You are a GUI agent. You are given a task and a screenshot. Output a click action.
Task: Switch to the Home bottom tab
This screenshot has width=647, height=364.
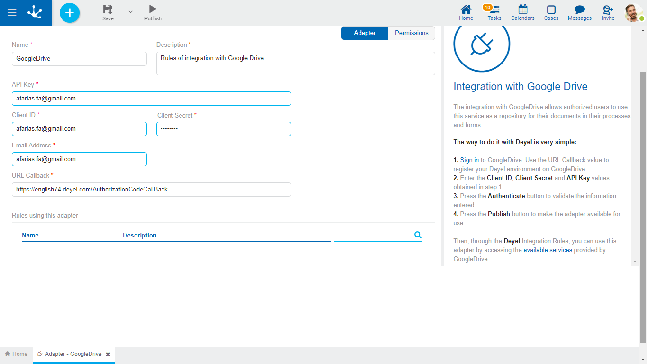pyautogui.click(x=16, y=354)
